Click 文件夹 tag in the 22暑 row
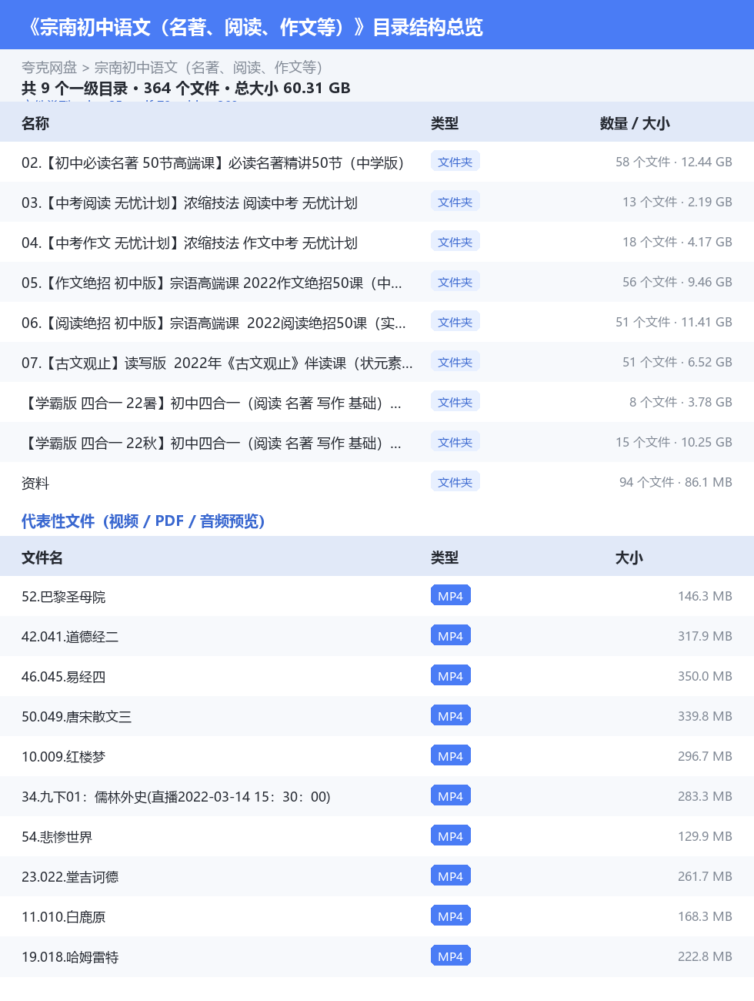Viewport: 754px width, 1001px height. click(x=455, y=402)
